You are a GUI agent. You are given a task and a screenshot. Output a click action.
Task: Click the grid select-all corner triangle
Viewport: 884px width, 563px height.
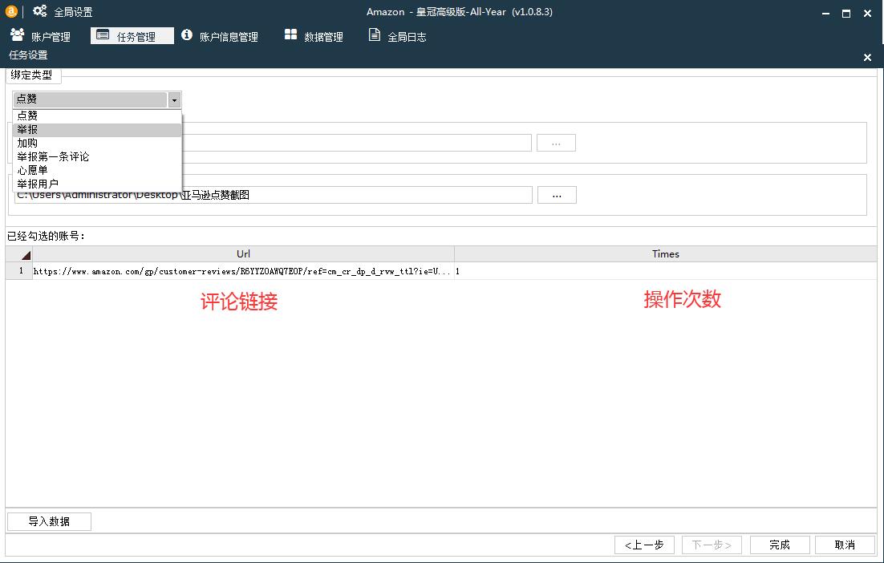click(x=20, y=254)
